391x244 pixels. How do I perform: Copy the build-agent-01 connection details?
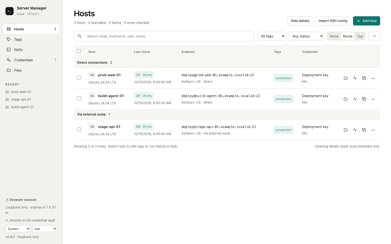tap(364, 99)
